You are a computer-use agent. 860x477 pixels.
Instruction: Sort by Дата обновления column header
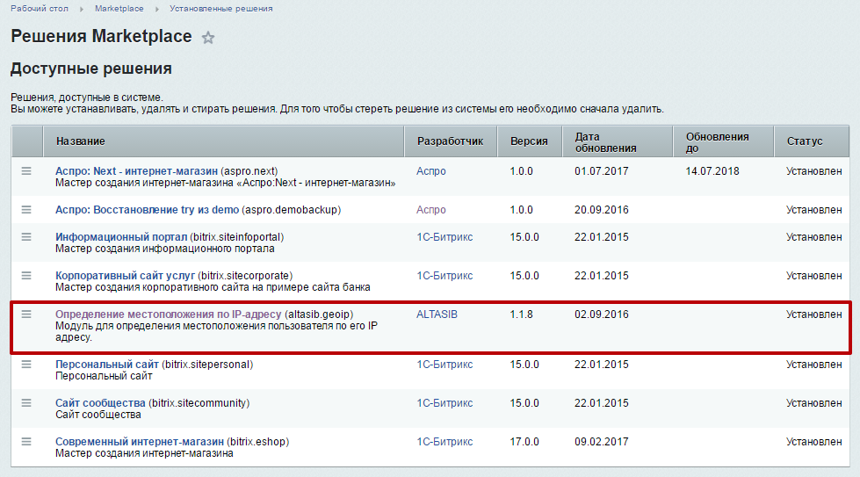click(618, 141)
